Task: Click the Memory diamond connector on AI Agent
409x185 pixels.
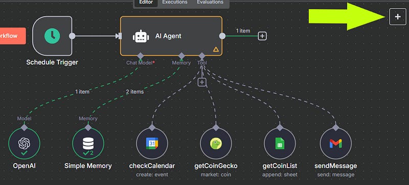Action: coord(181,56)
